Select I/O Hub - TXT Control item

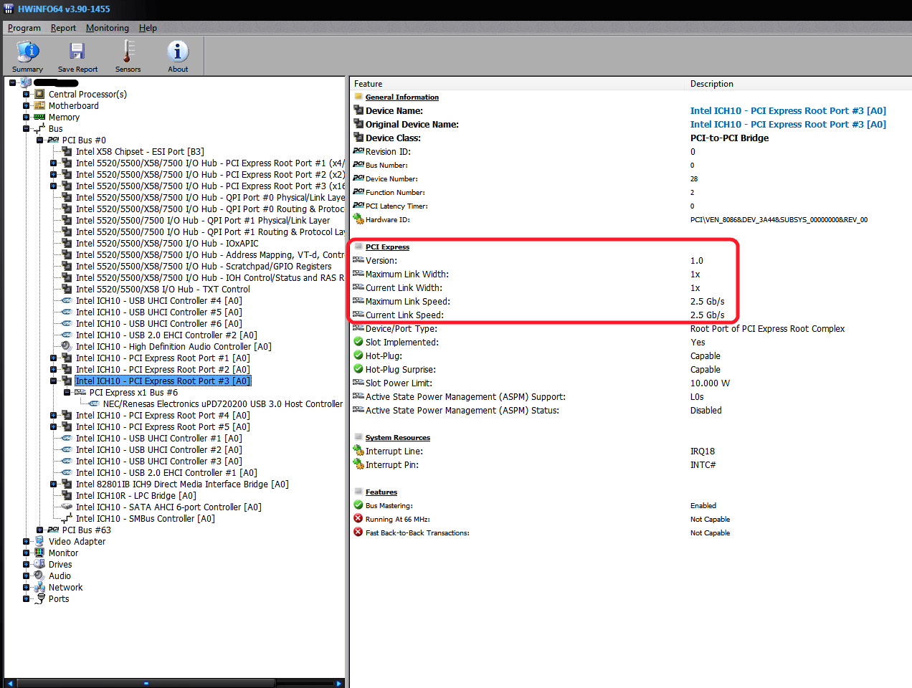tap(163, 289)
